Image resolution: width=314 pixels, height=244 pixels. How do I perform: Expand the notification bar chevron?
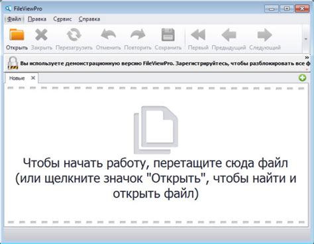(307, 58)
